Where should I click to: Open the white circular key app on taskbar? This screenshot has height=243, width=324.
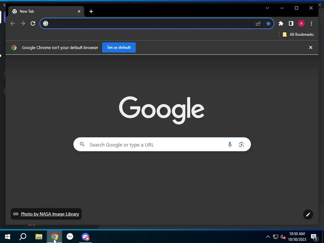tap(70, 237)
